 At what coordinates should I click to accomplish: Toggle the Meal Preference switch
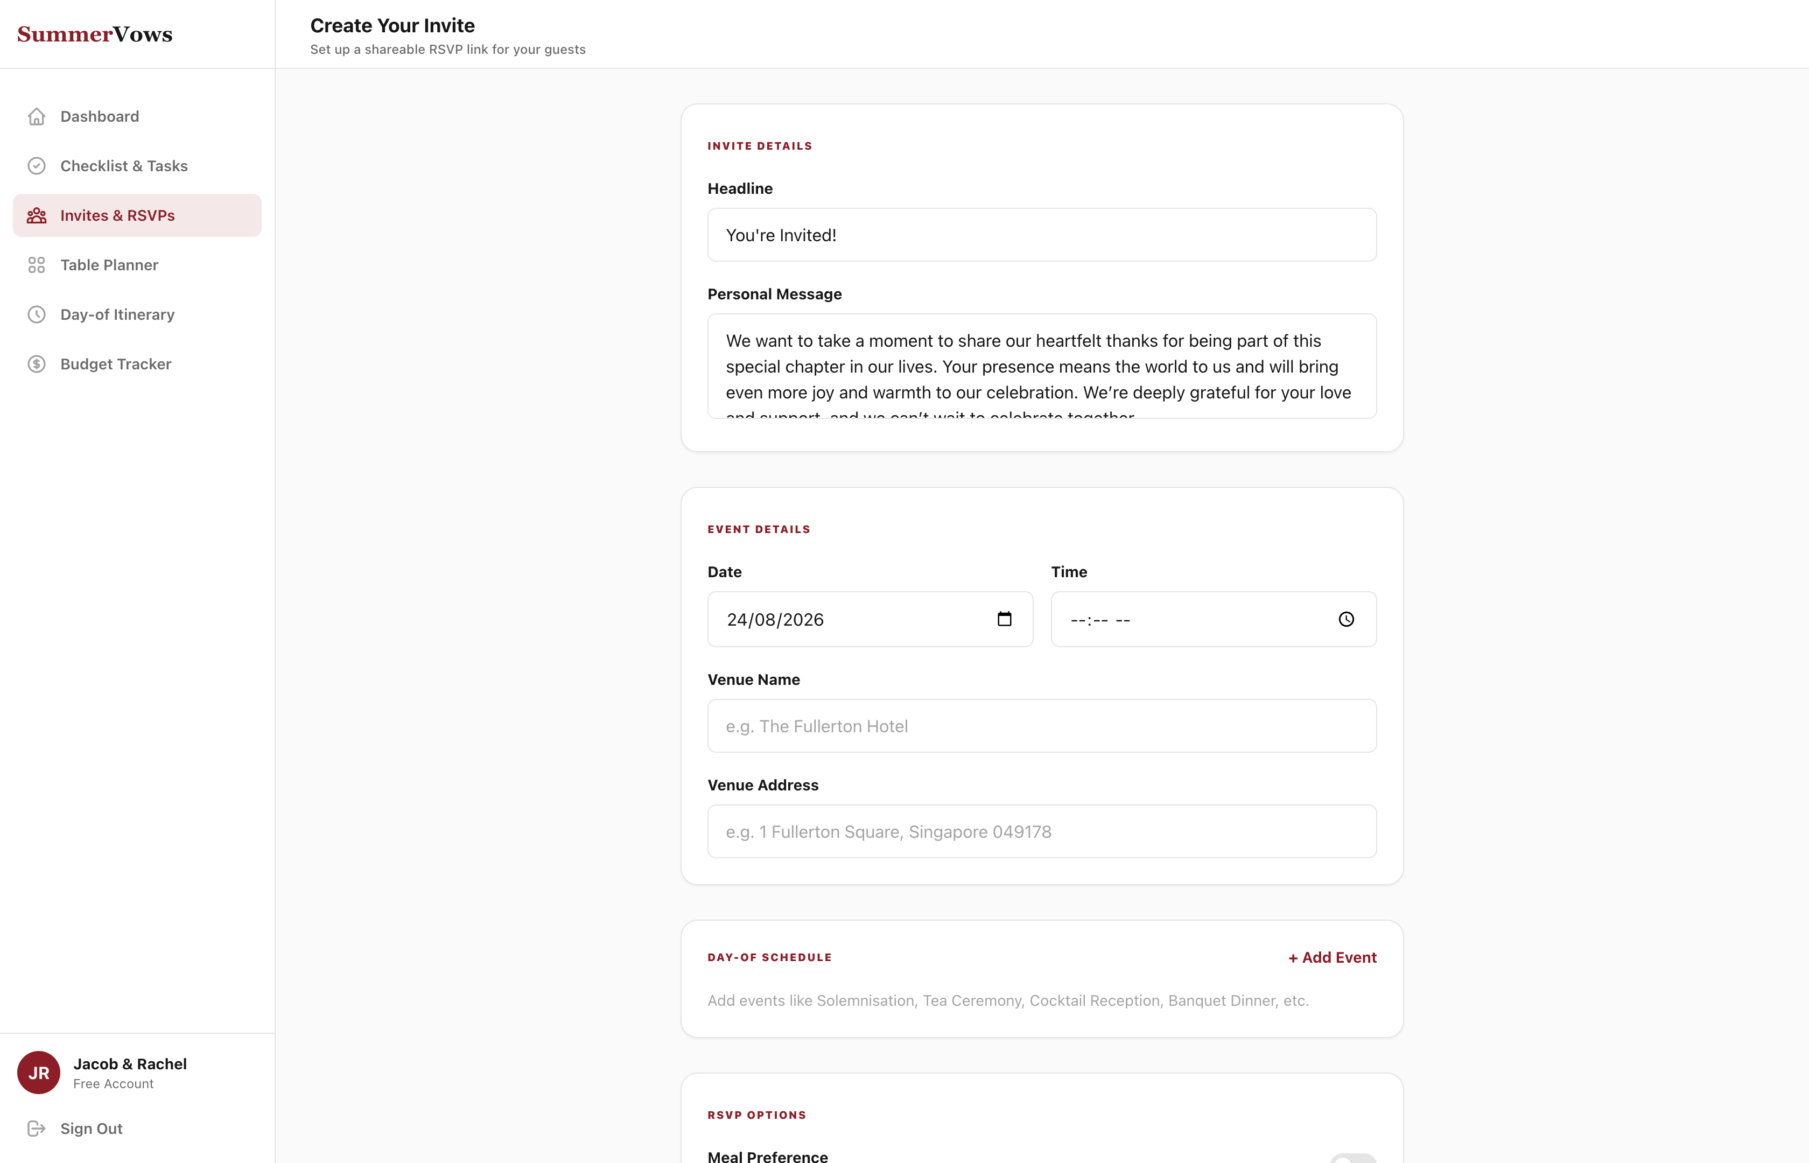(1353, 1159)
